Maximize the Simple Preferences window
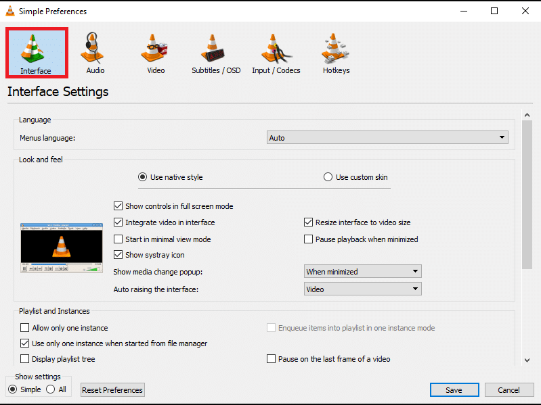The width and height of the screenshot is (541, 405). click(x=494, y=11)
